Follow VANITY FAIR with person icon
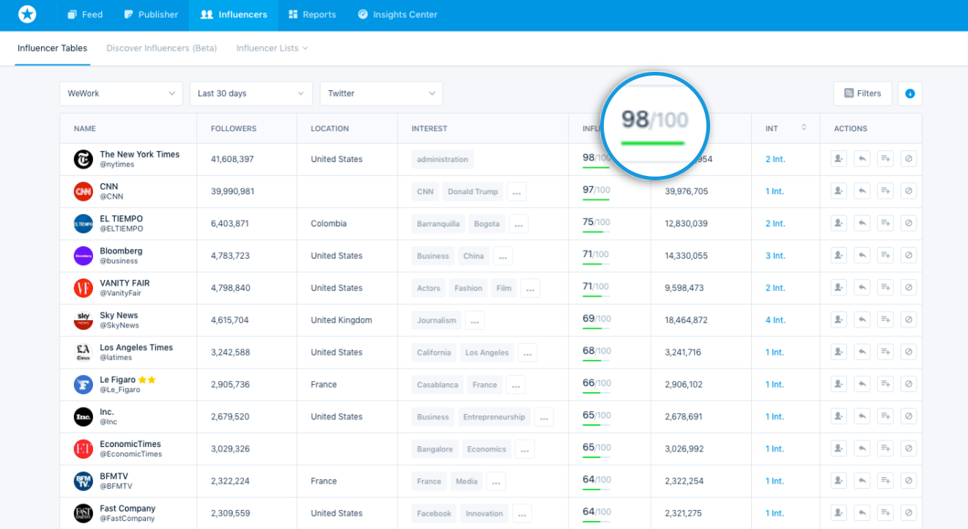The image size is (968, 529). [x=839, y=288]
